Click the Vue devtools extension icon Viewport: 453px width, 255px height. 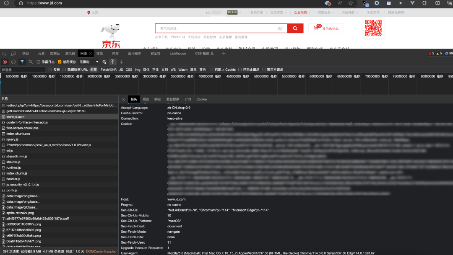(x=412, y=3)
